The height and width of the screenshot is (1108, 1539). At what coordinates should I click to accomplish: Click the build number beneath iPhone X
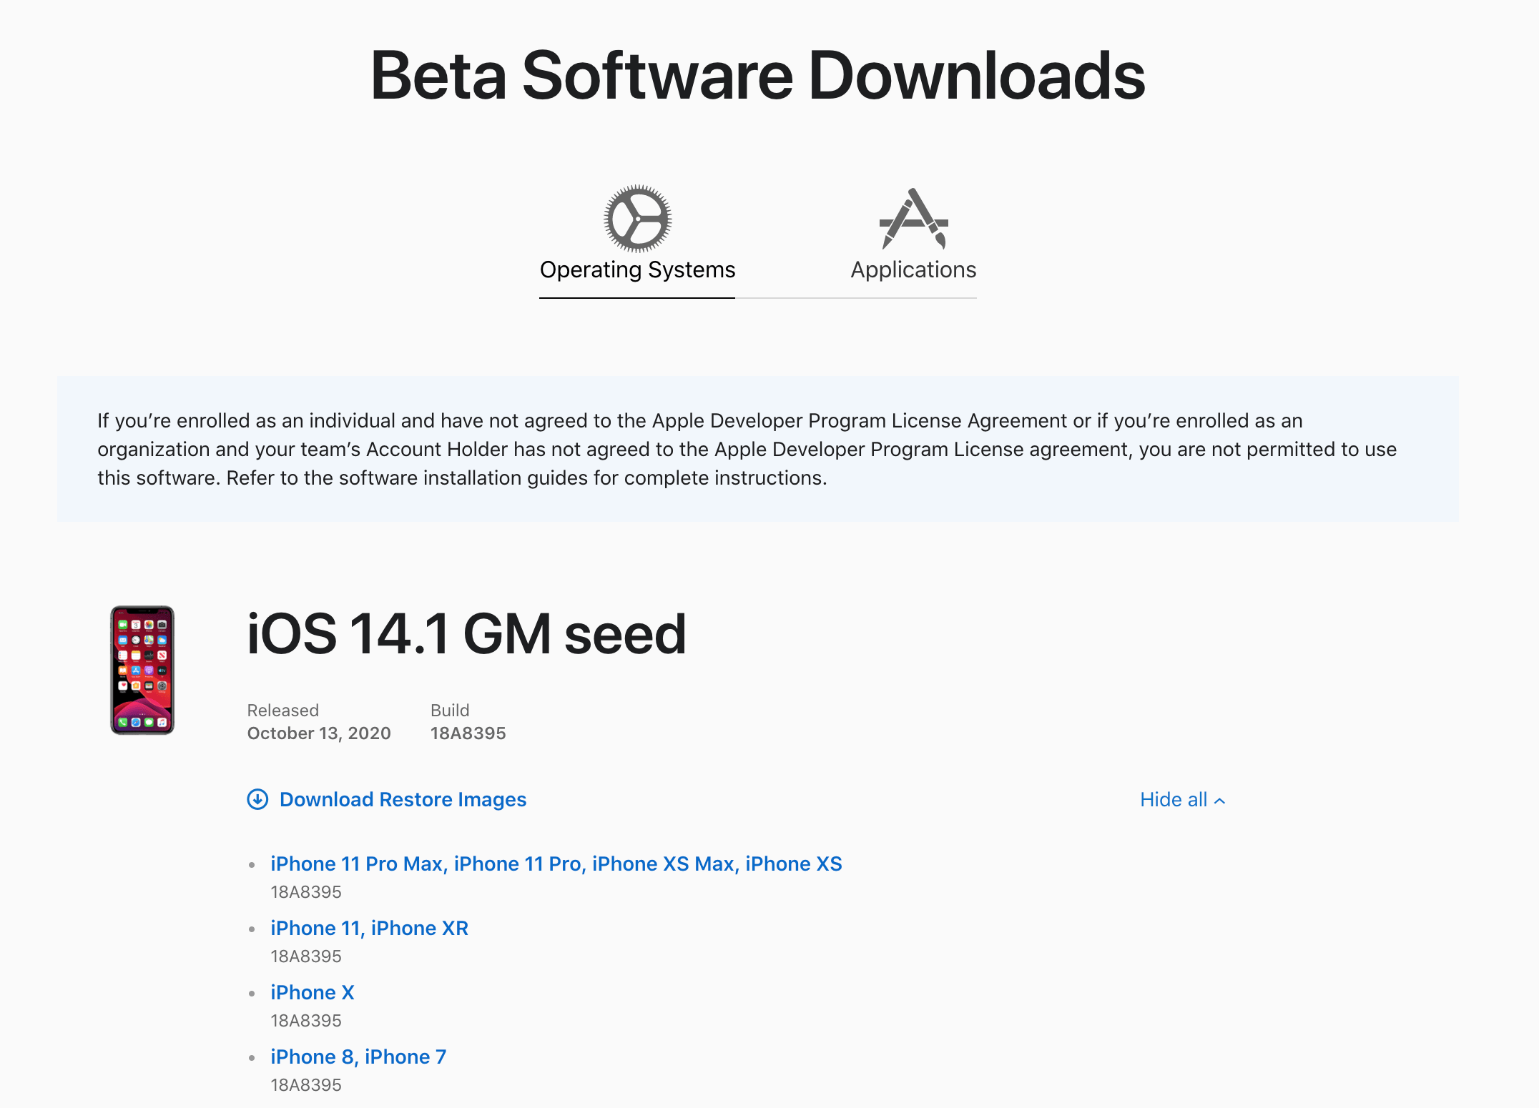[306, 1021]
